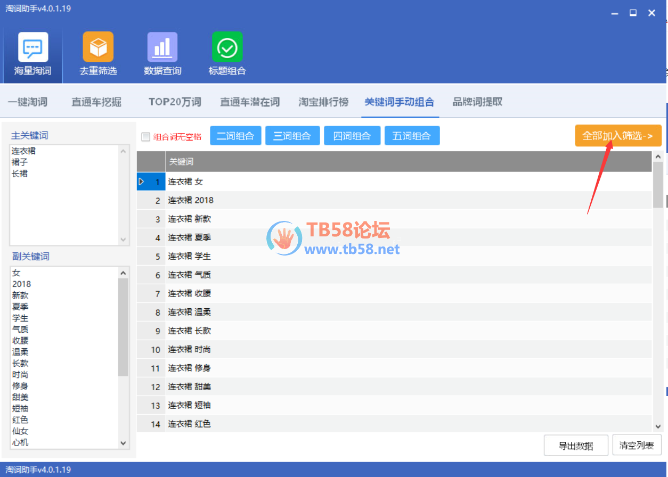Open the 标题组合 checkmark icon
The image size is (668, 477).
point(227,47)
